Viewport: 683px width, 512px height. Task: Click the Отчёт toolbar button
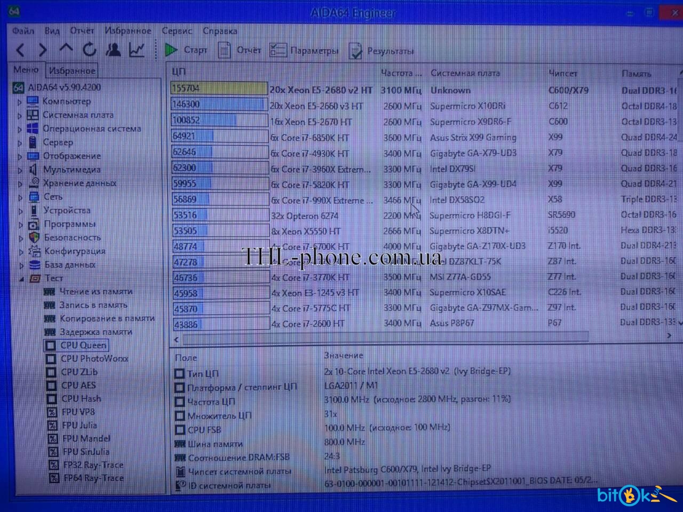(x=240, y=50)
